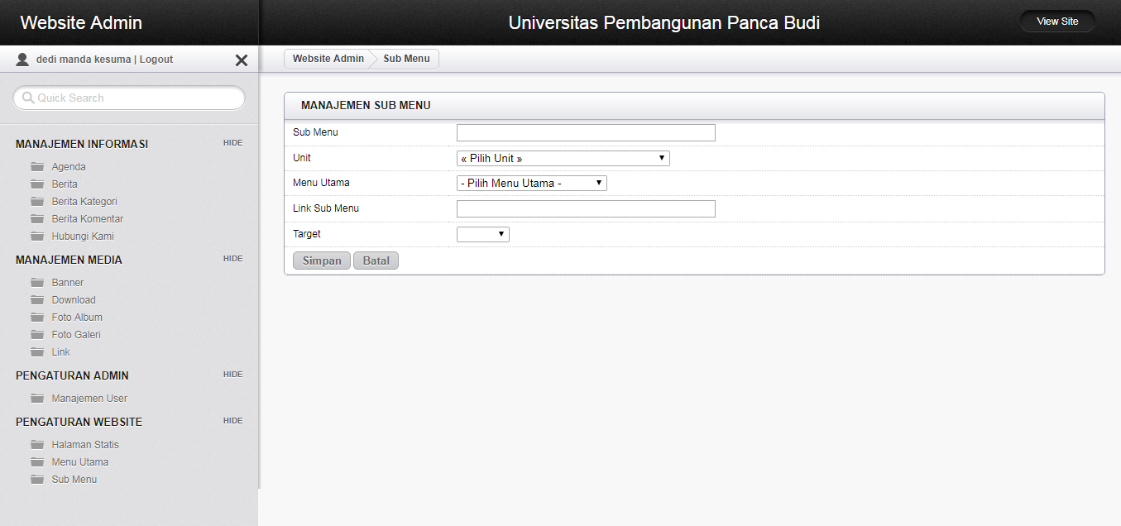Open the Pilih Unit dropdown
The height and width of the screenshot is (526, 1121).
point(563,159)
